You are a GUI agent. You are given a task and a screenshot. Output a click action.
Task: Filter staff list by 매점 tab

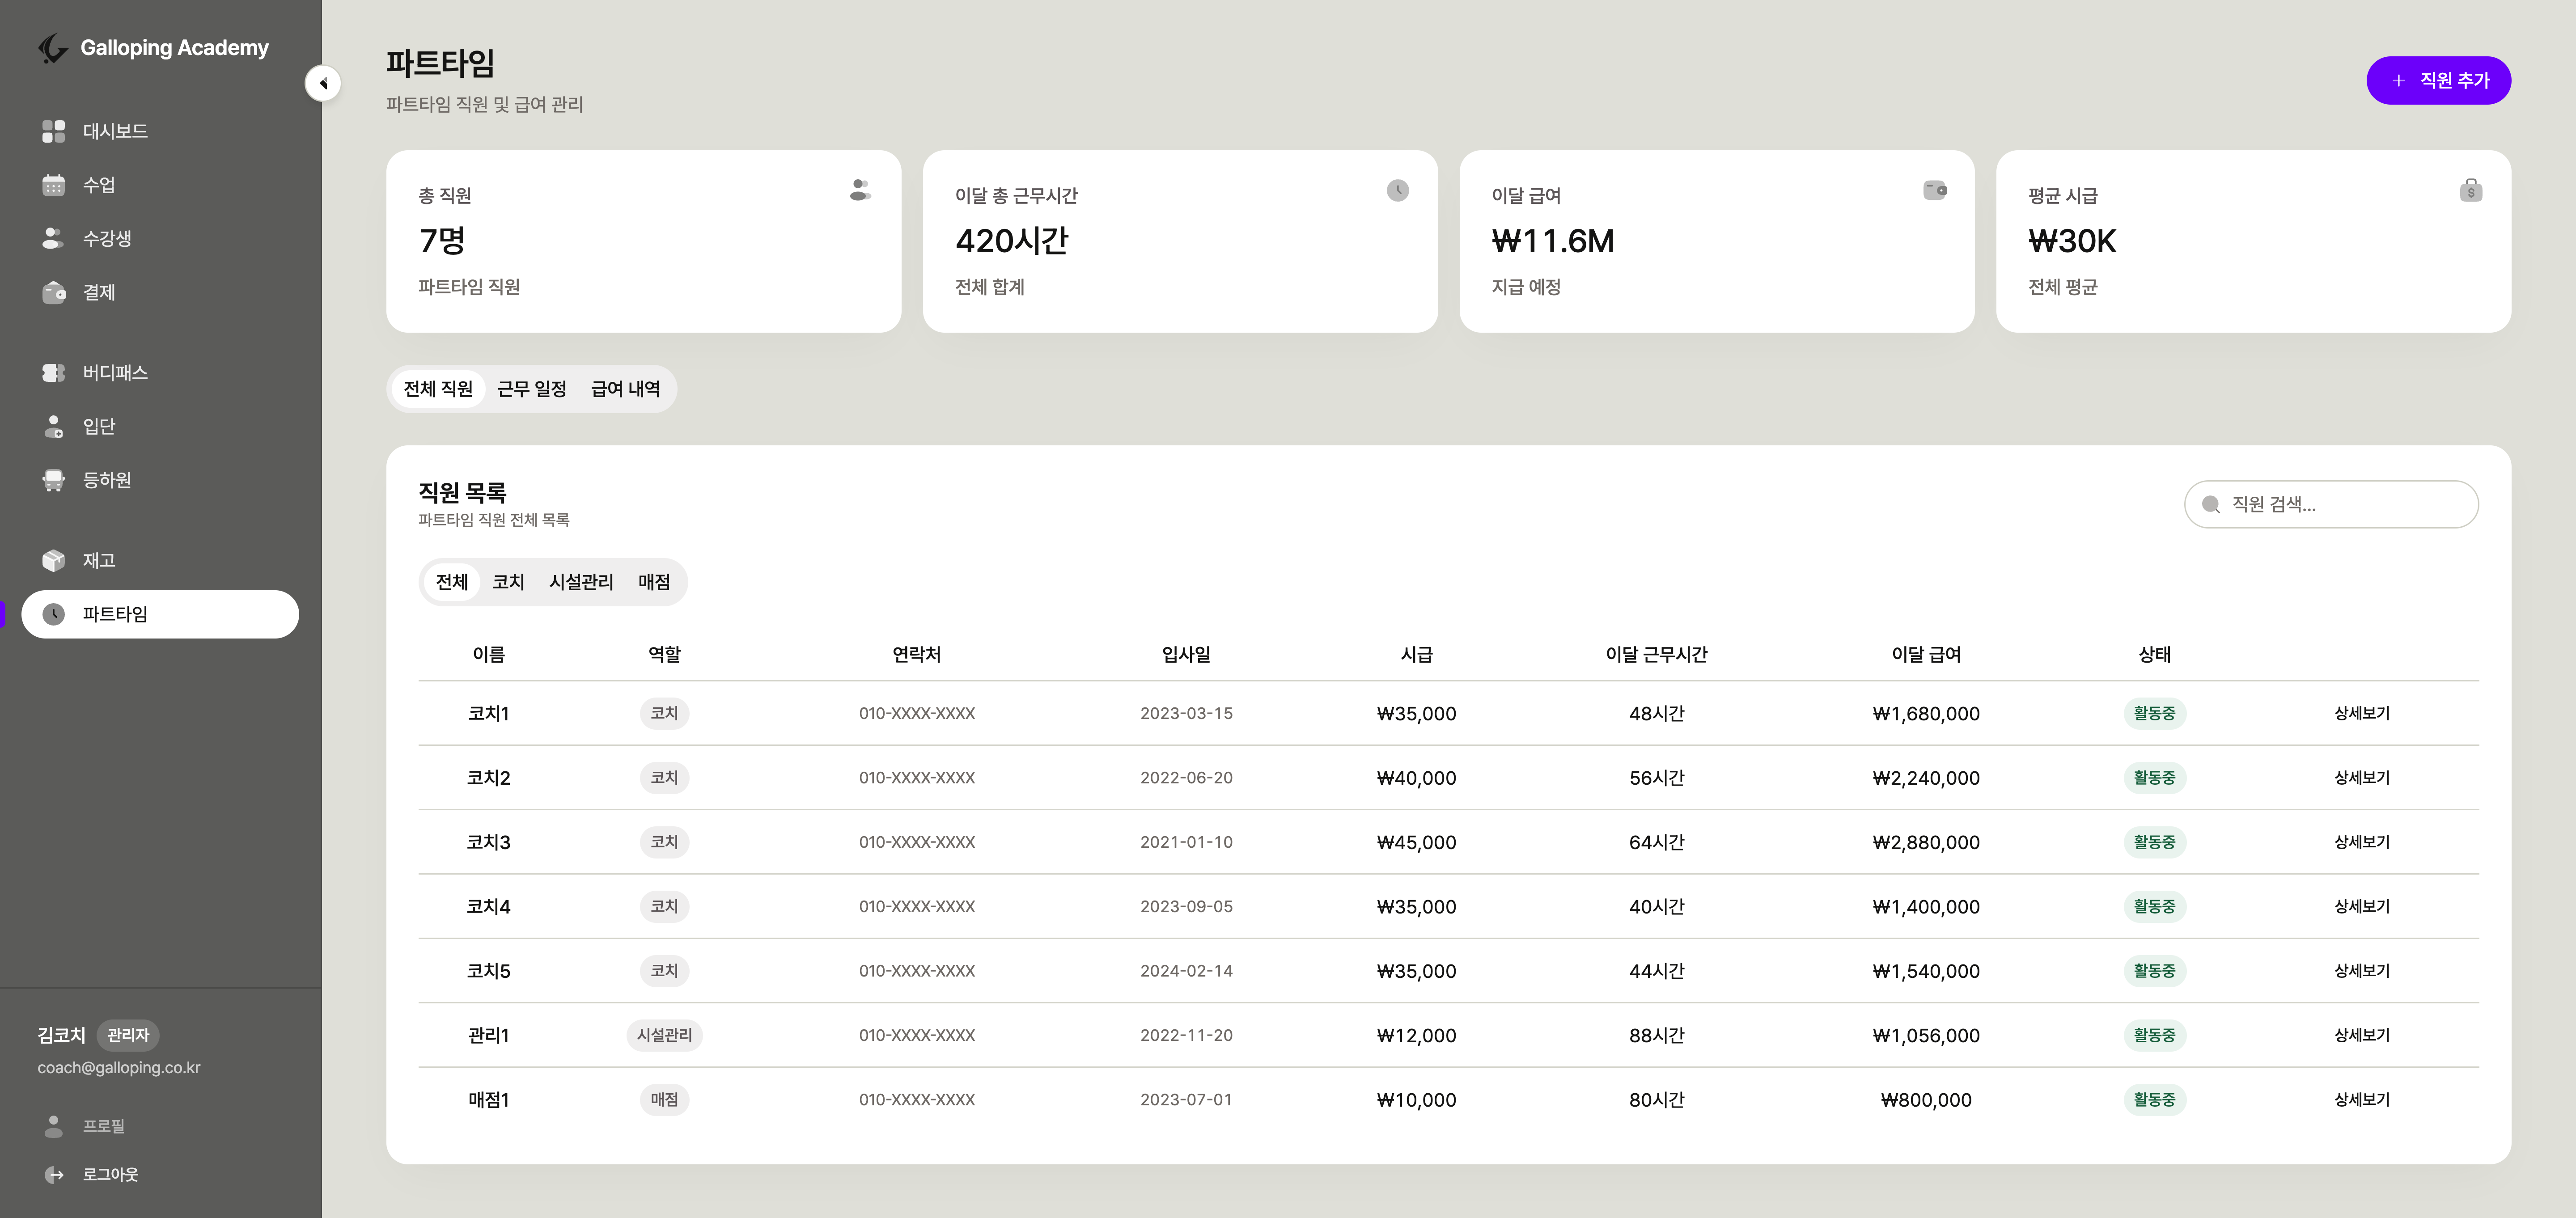[654, 582]
